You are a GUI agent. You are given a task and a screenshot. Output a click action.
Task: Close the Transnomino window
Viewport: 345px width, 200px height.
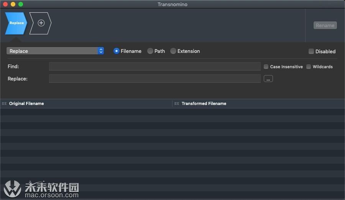click(x=5, y=4)
